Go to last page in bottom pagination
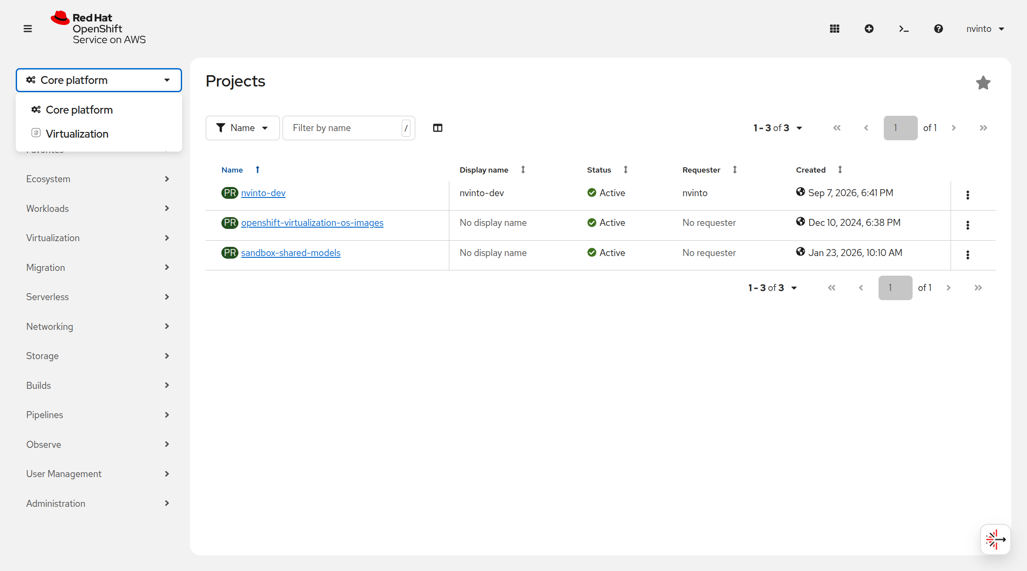Viewport: 1027px width, 571px height. pyautogui.click(x=978, y=288)
